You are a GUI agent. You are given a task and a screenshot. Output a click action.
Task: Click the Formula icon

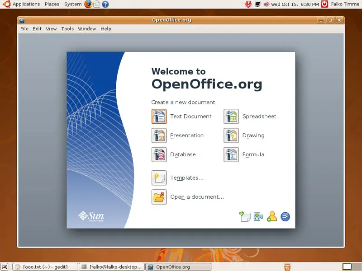click(231, 154)
